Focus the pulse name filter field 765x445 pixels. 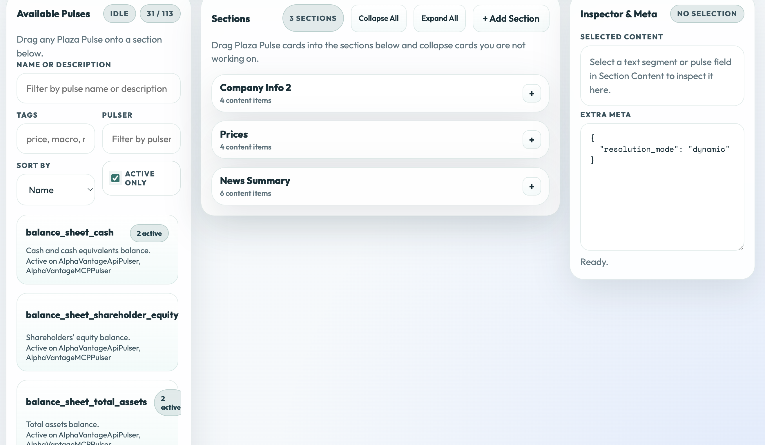point(98,89)
